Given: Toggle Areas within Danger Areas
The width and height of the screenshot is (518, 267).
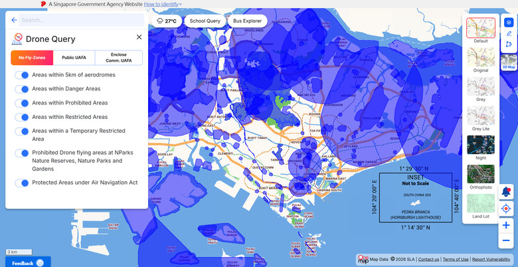Looking at the screenshot, I should [22, 89].
